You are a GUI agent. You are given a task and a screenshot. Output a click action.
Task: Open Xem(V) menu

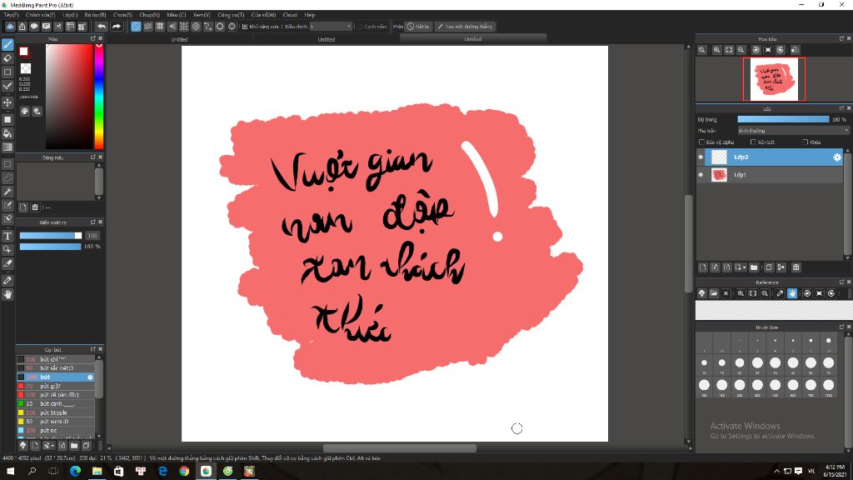202,15
